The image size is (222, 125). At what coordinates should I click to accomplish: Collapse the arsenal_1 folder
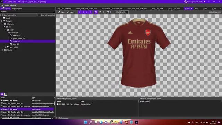[x=7, y=33]
